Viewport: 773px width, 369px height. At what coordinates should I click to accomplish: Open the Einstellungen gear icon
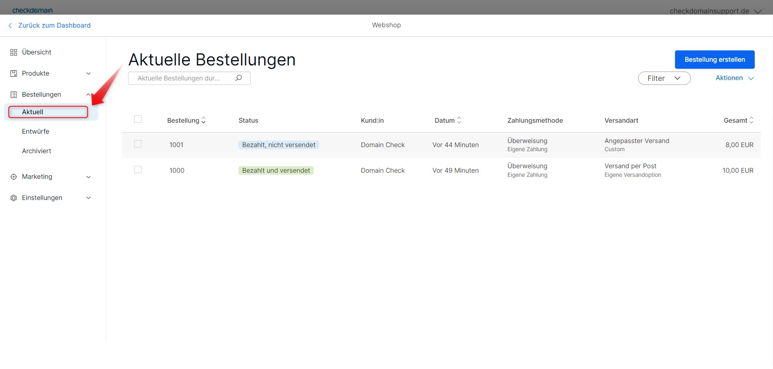(13, 198)
